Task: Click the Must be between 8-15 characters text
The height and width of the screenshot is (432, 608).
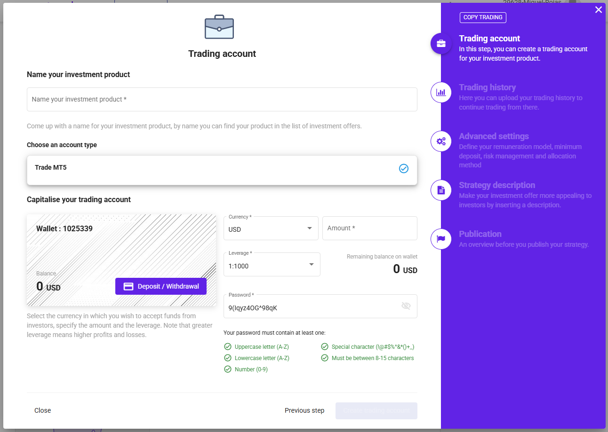Action: pos(373,358)
